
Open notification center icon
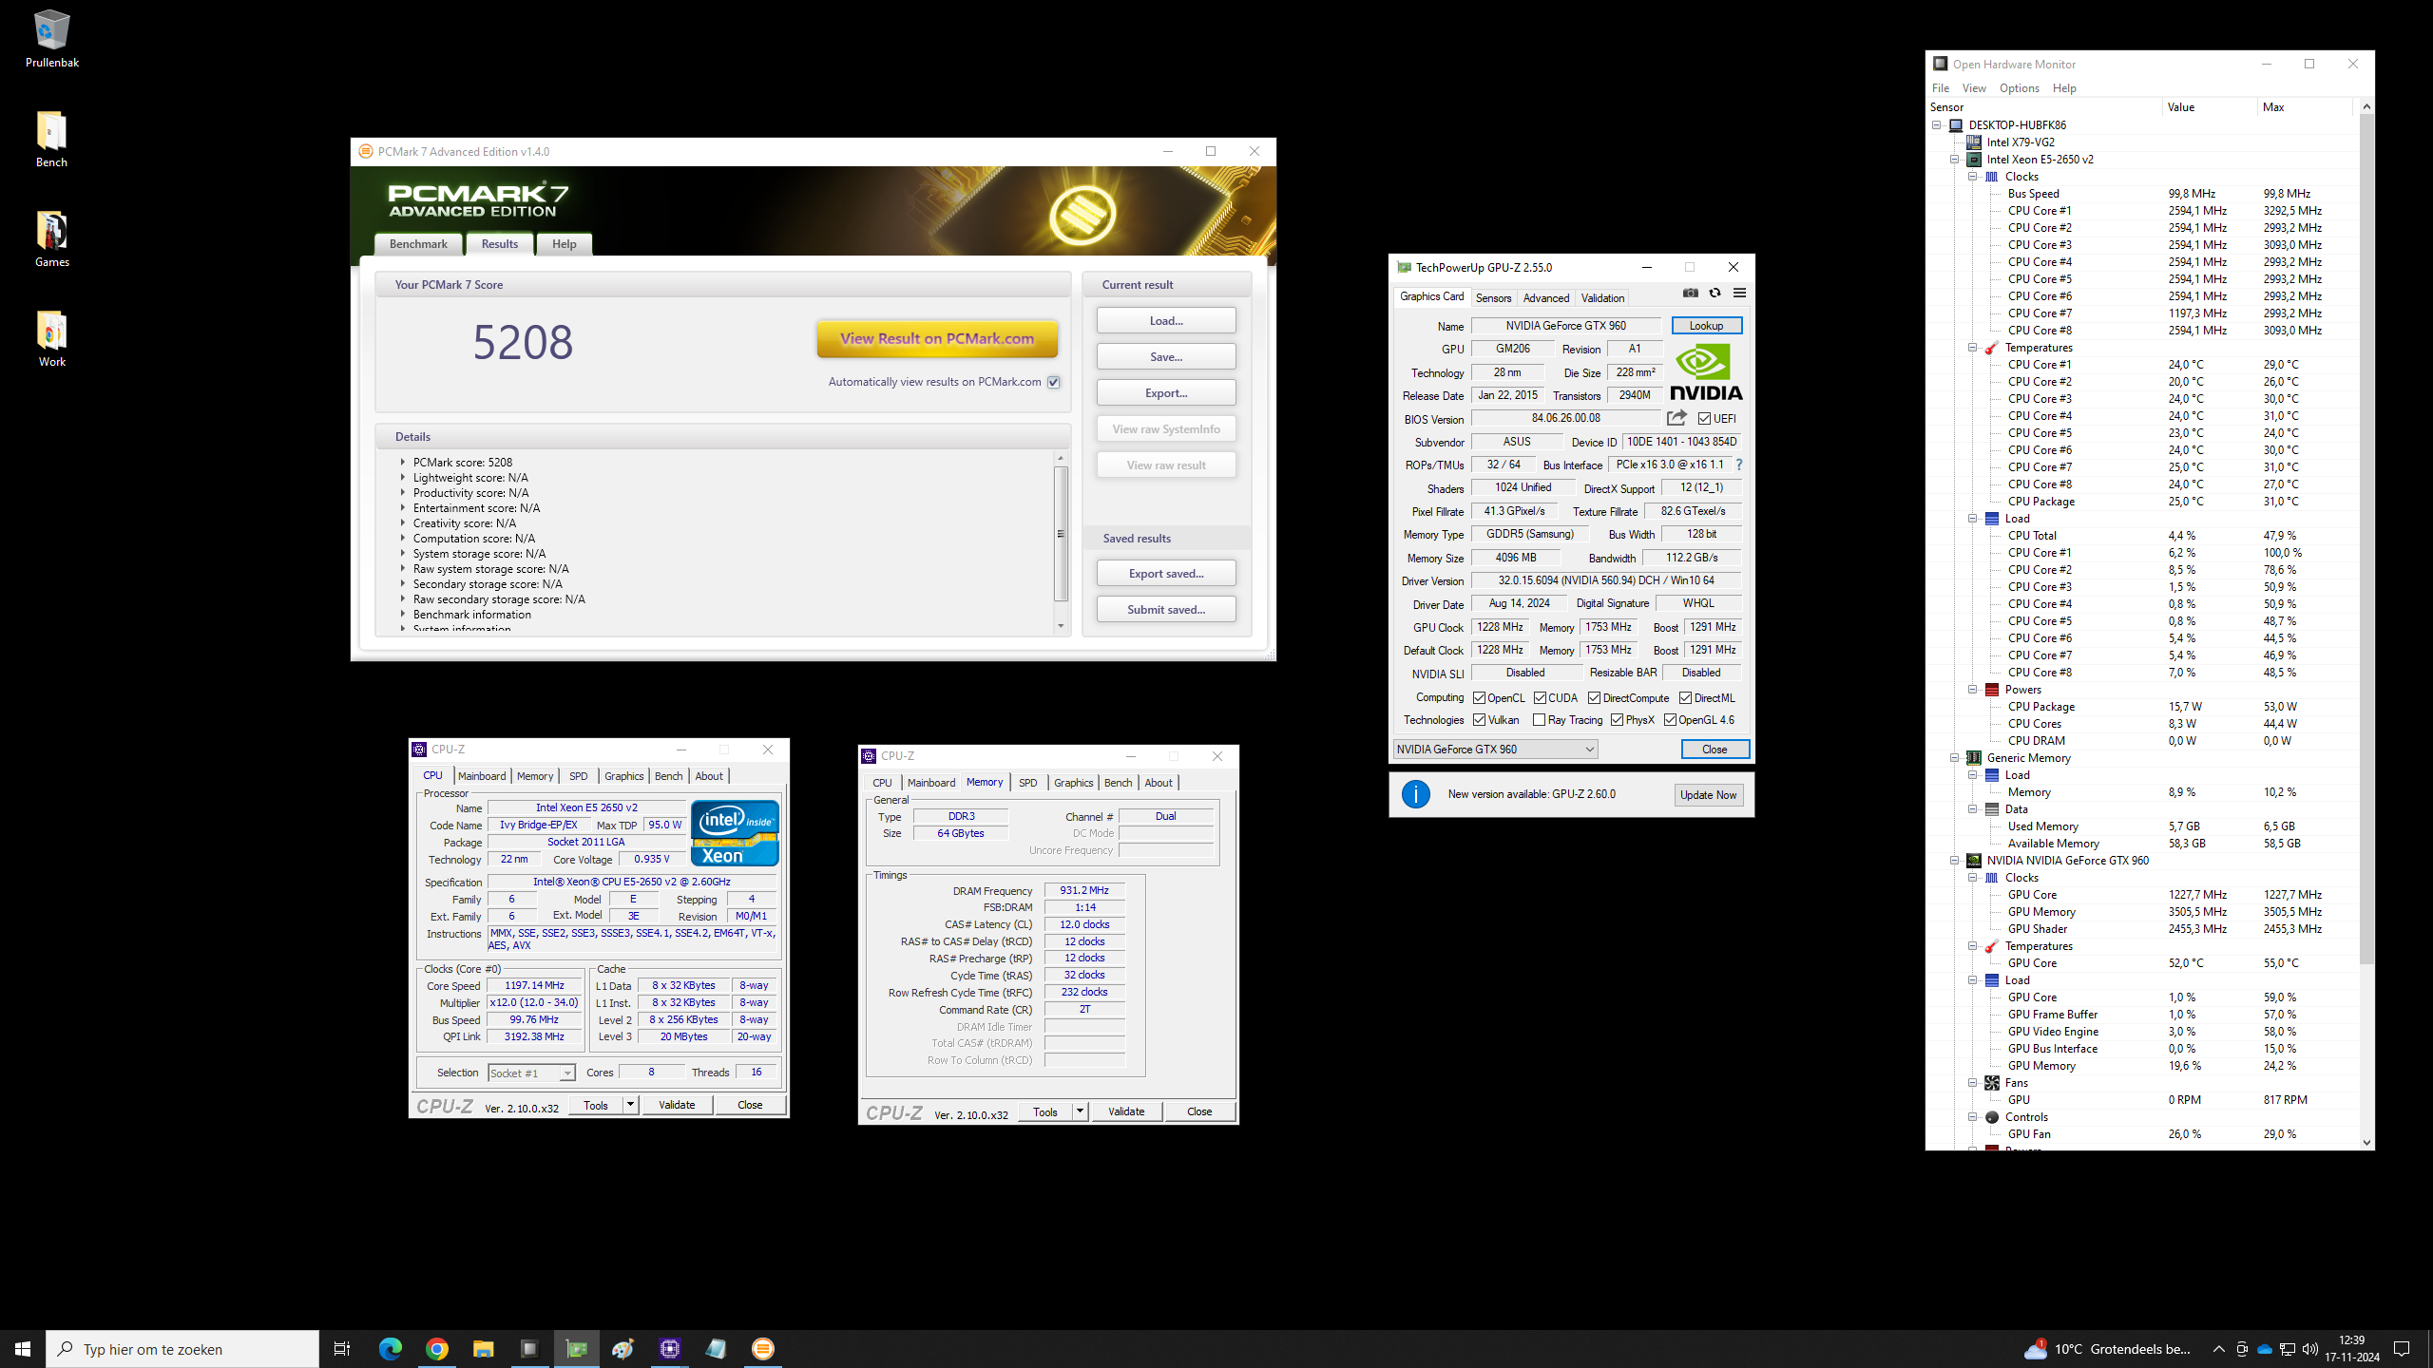click(2402, 1349)
